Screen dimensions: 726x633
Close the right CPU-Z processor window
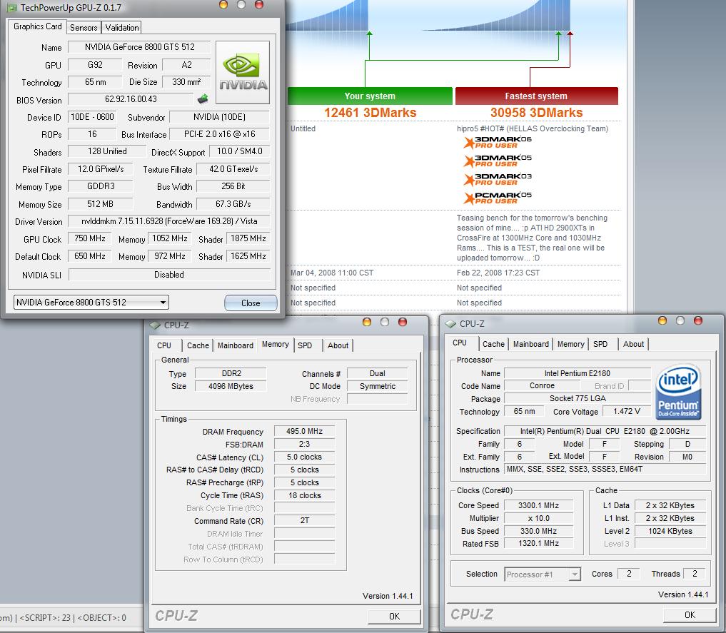point(698,320)
